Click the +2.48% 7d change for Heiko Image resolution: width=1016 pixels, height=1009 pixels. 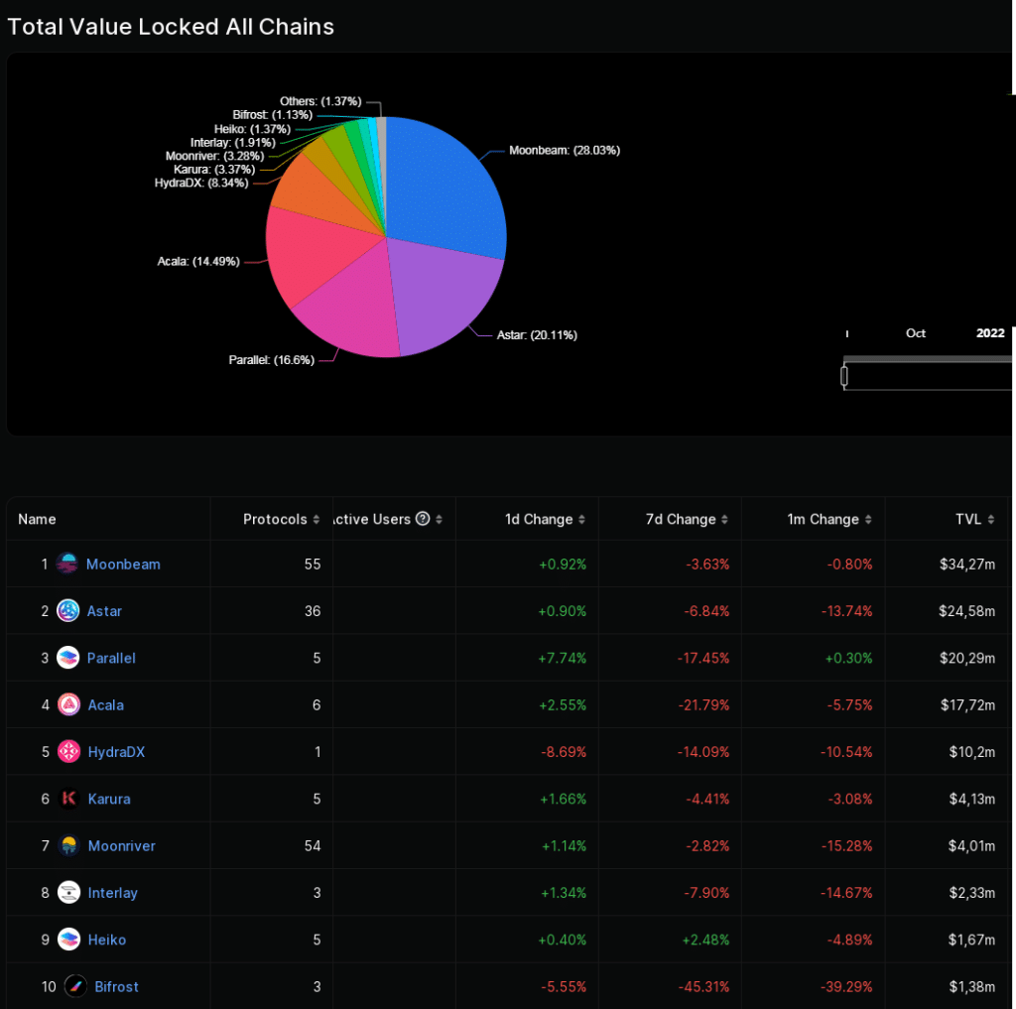705,940
